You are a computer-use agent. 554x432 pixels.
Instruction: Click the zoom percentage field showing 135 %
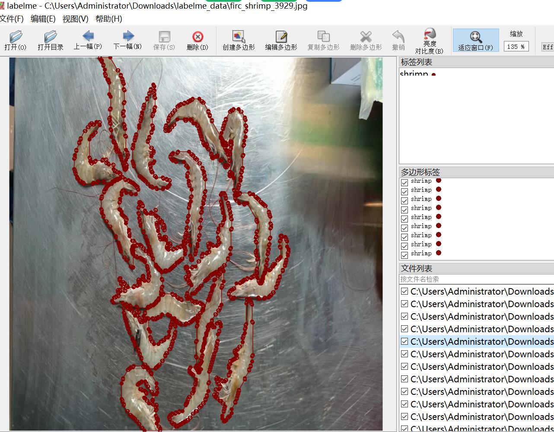[516, 47]
